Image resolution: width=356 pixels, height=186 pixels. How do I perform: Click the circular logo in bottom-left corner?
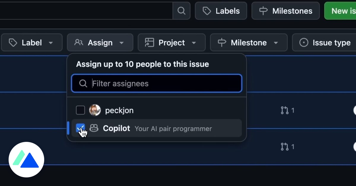[x=26, y=160]
